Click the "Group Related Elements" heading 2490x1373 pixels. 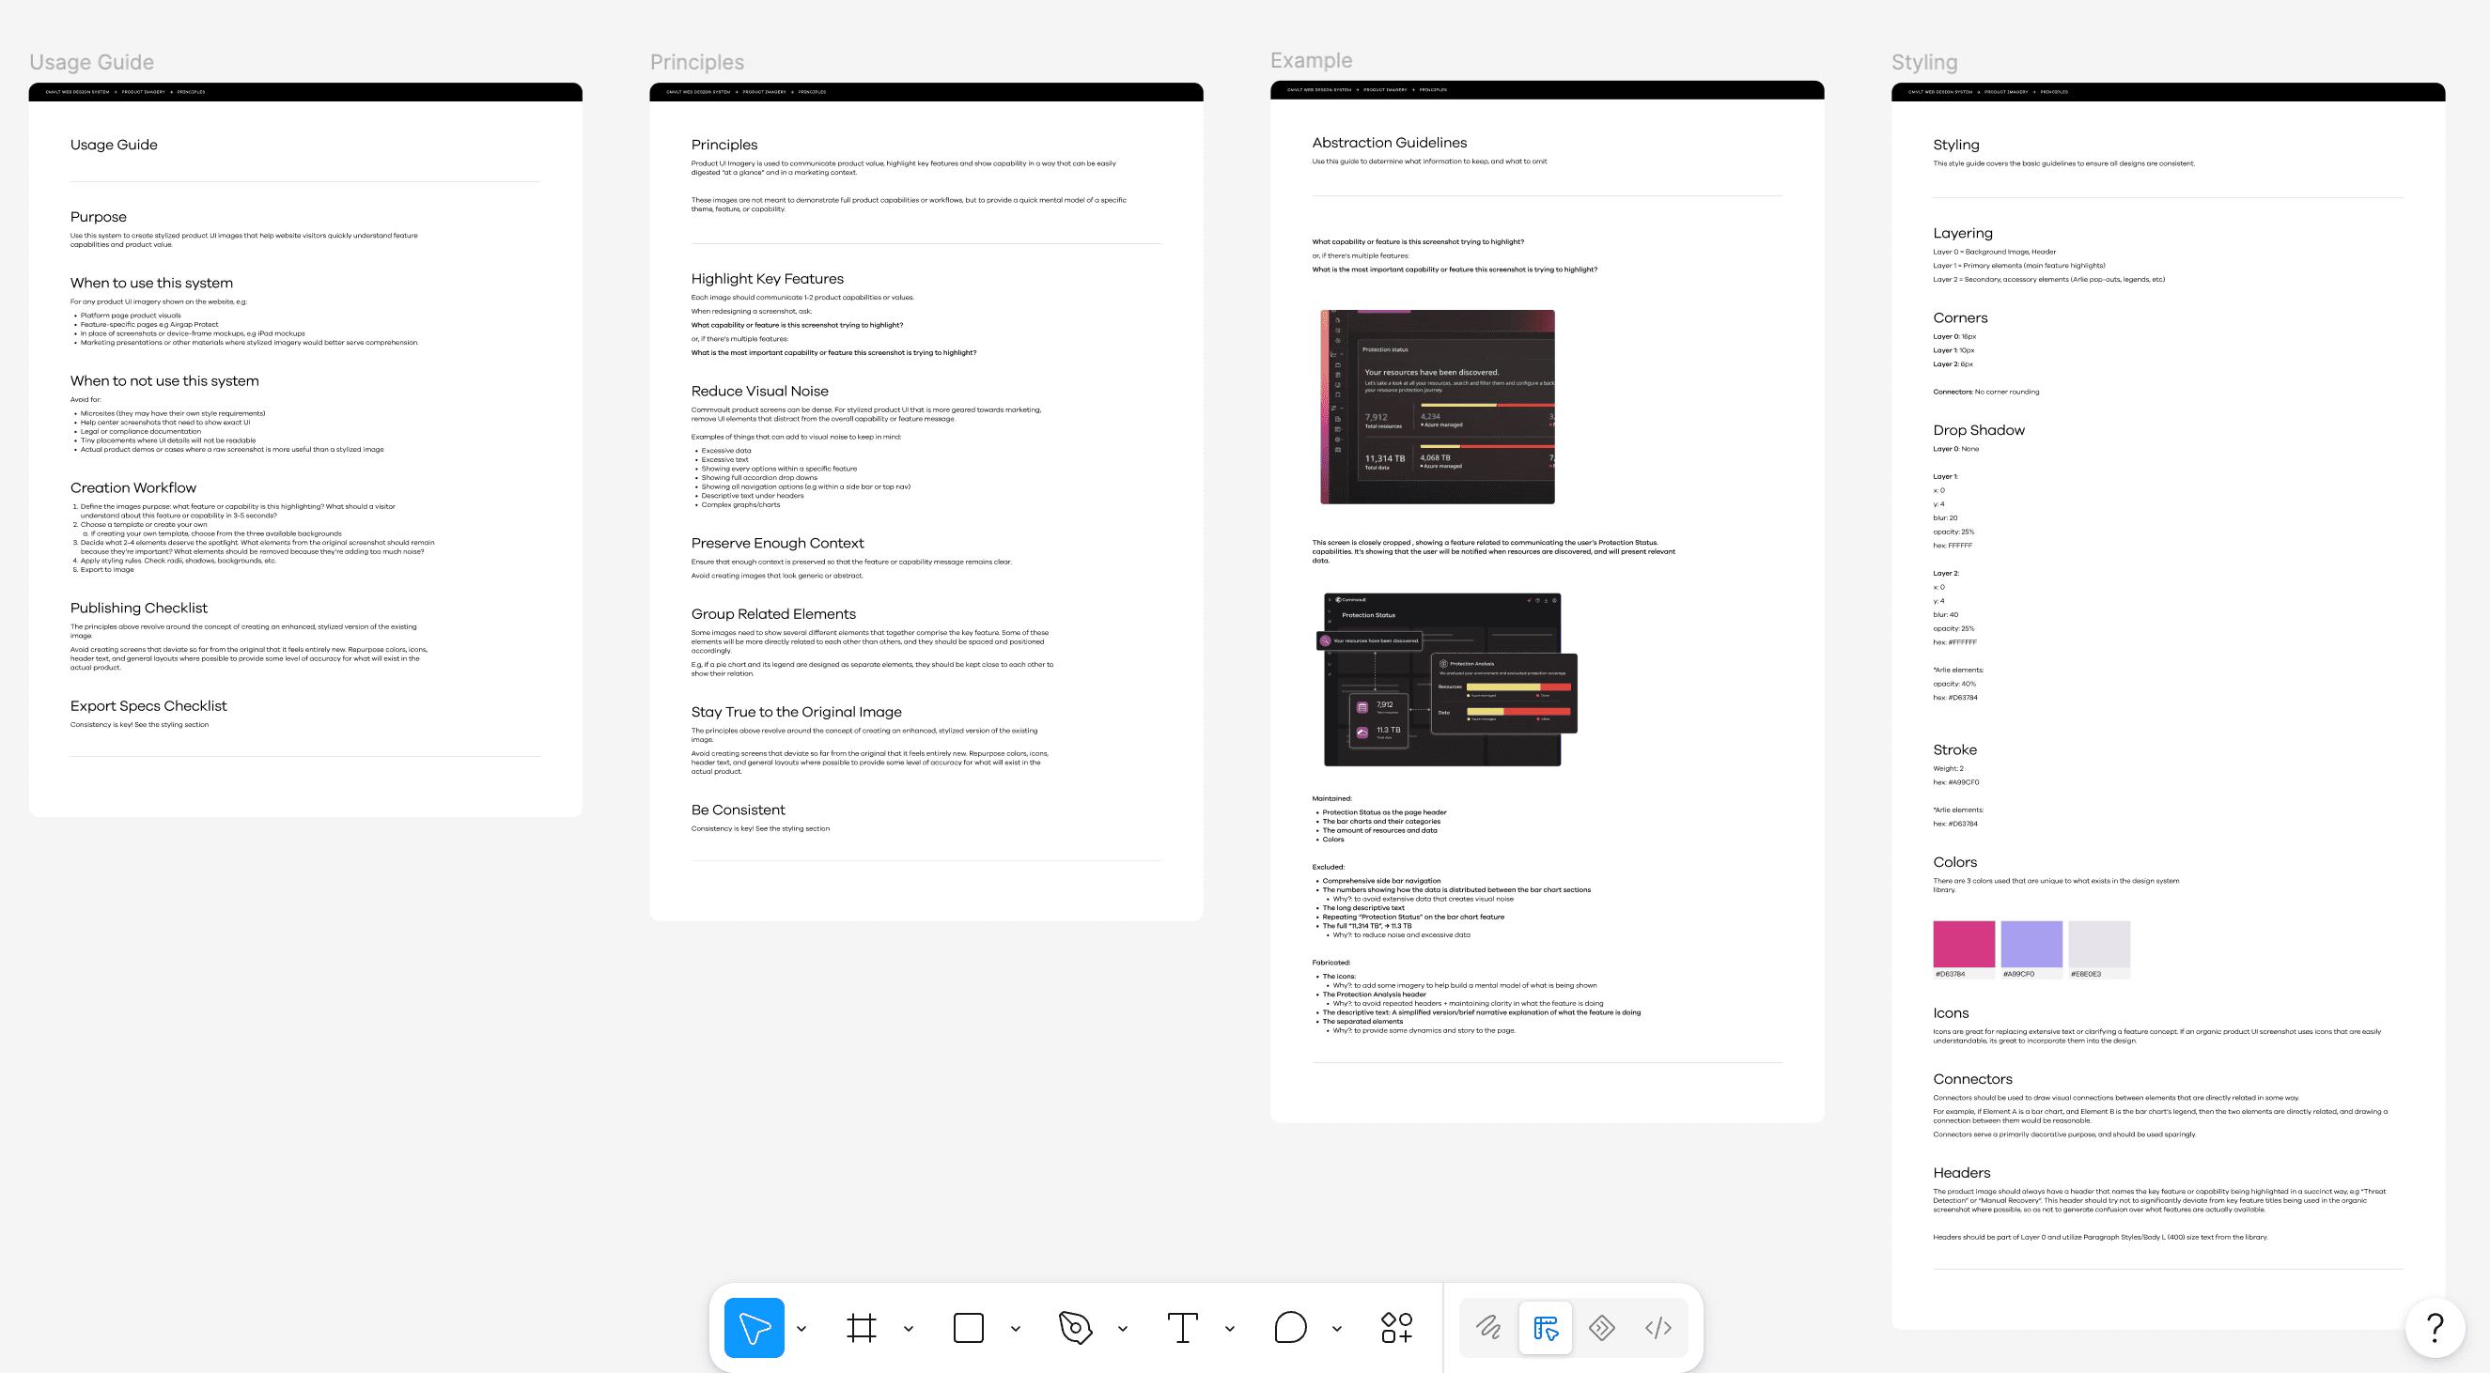(773, 614)
